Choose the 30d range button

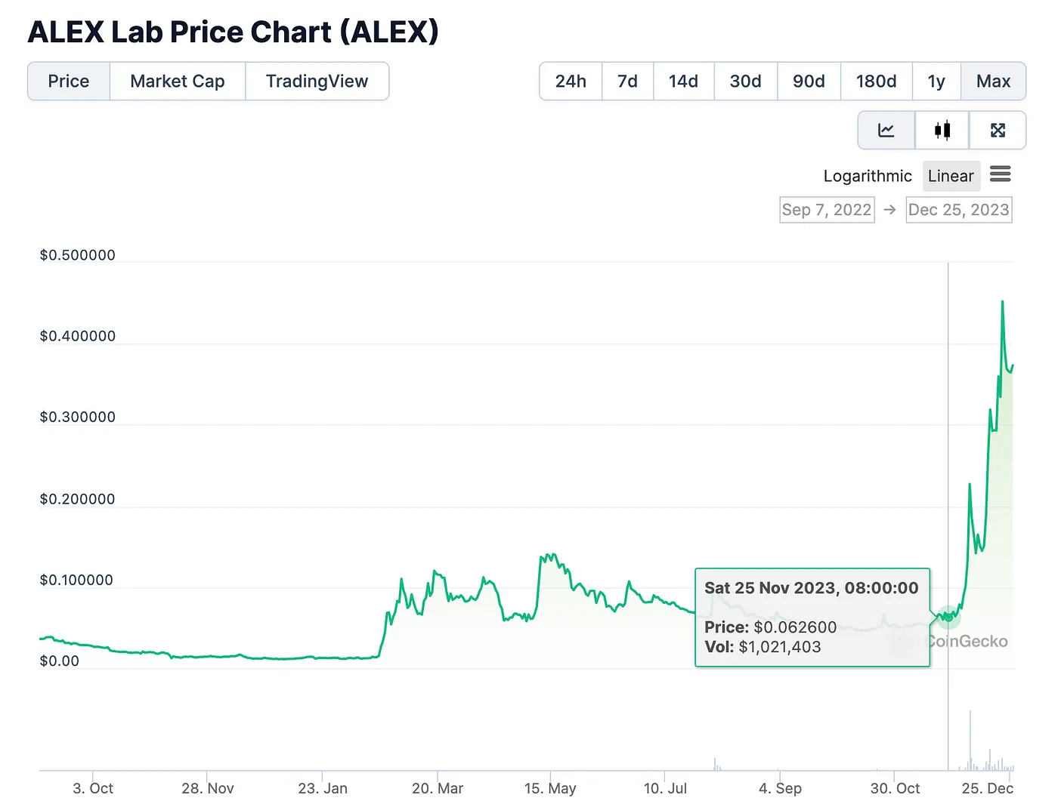pyautogui.click(x=746, y=82)
